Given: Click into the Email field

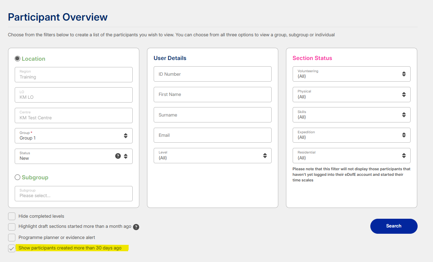Looking at the screenshot, I should click(x=212, y=135).
